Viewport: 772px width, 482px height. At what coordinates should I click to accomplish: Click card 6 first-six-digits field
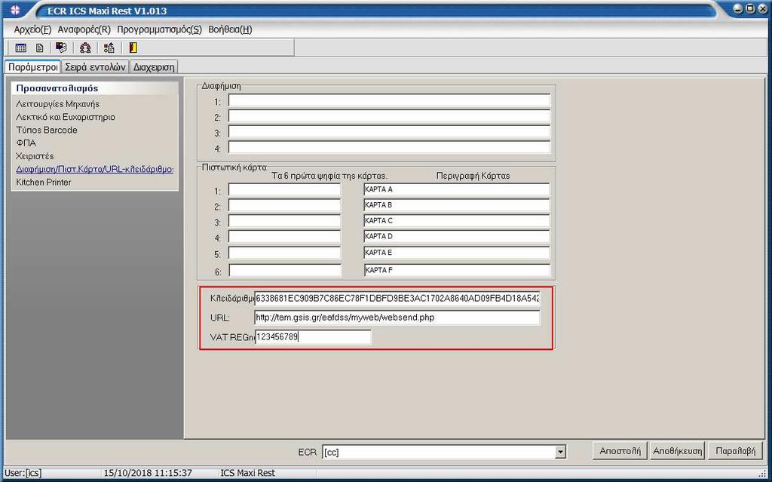(284, 271)
